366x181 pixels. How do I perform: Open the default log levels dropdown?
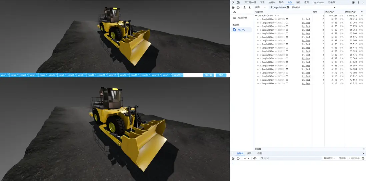pos(329,158)
